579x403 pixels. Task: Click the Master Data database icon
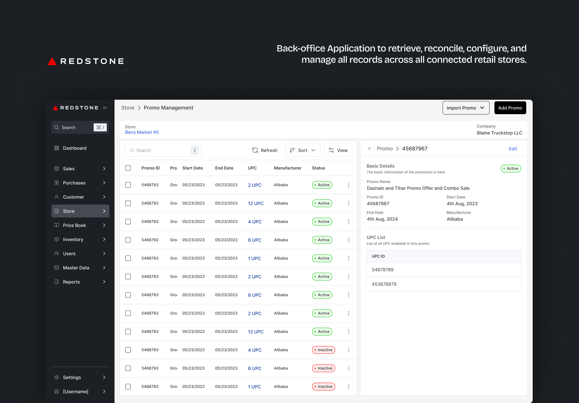pyautogui.click(x=57, y=268)
